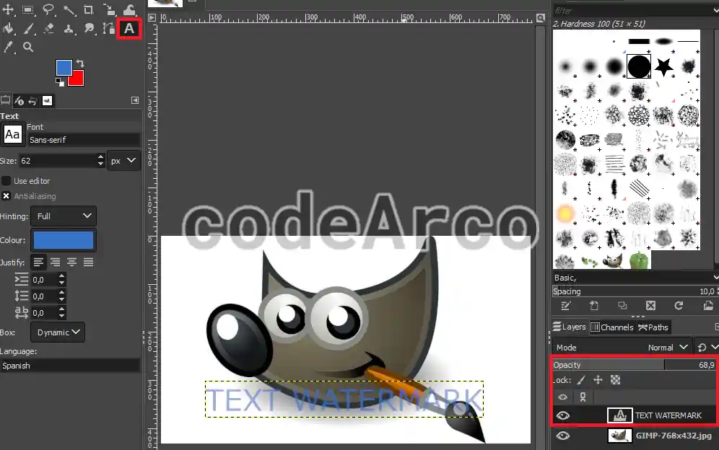
Task: Open the canvas navigation preview icon
Action: 541,18
